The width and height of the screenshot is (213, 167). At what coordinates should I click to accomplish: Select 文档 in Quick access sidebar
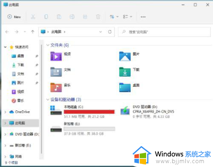click(x=17, y=74)
